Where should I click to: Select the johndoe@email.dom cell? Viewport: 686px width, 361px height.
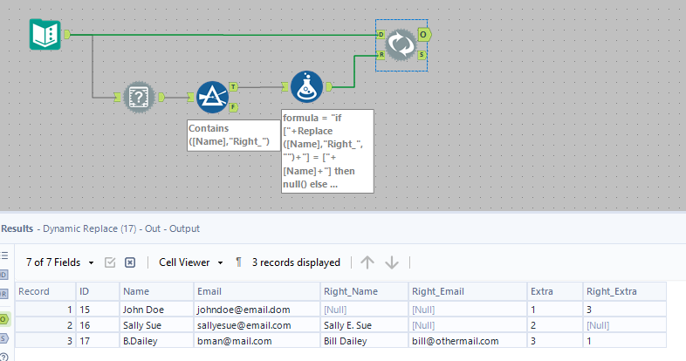tap(257, 310)
